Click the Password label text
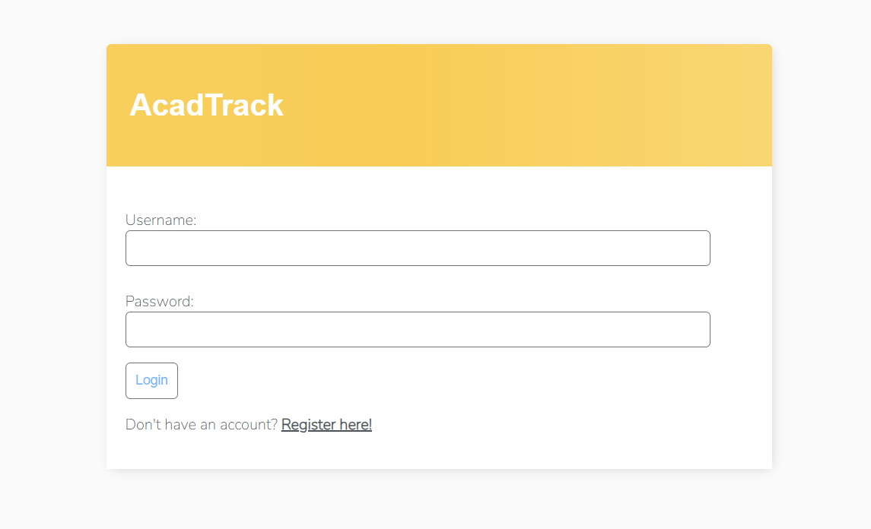 tap(159, 301)
